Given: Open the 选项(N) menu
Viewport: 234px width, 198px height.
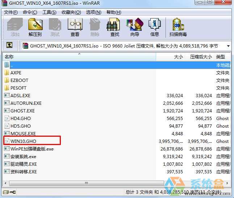Looking at the screenshot, I should click(x=94, y=12).
